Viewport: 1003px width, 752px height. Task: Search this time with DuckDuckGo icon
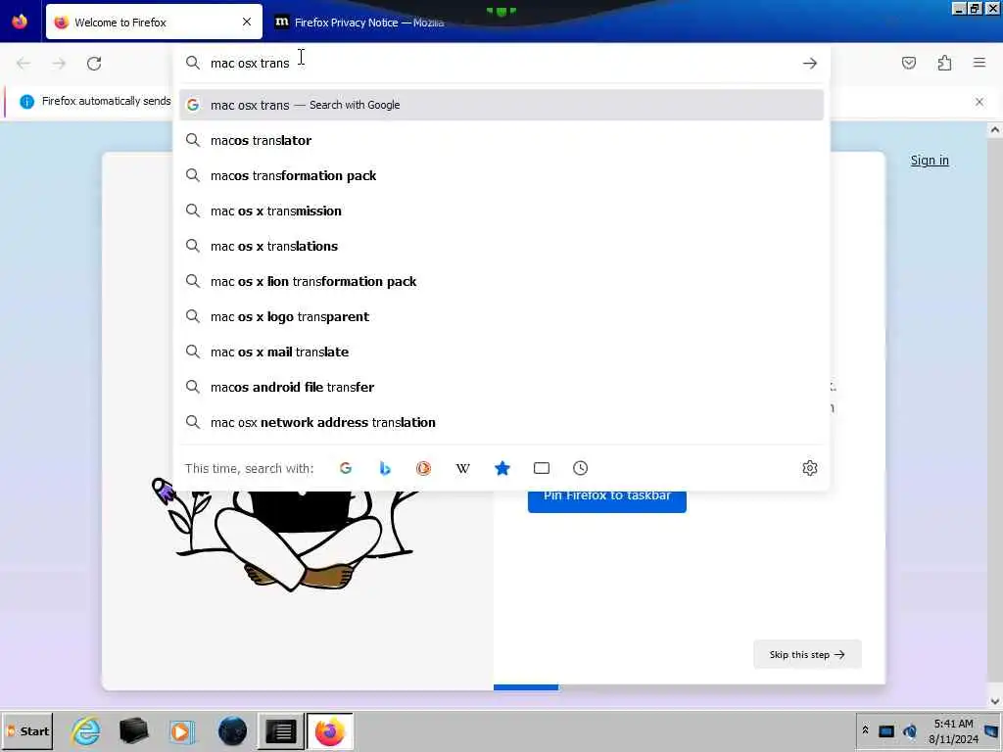click(x=423, y=468)
